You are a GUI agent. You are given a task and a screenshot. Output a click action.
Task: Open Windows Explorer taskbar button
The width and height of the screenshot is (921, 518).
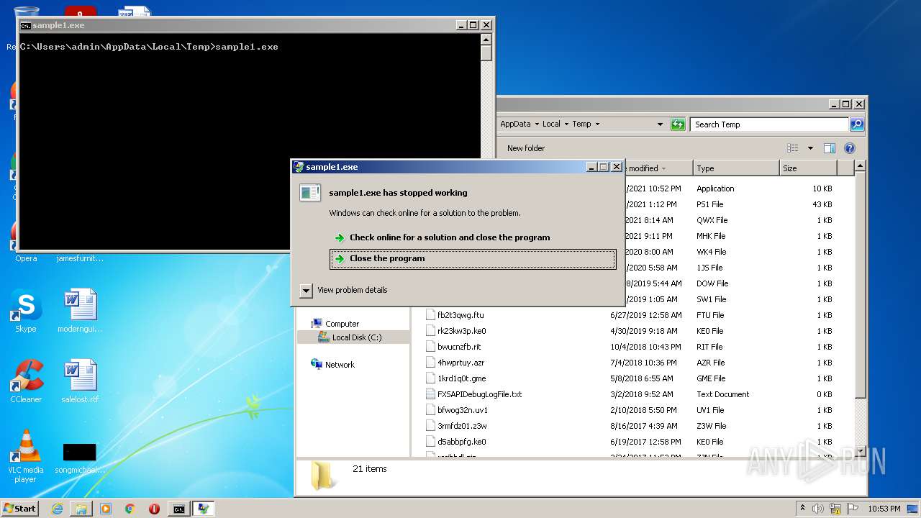pyautogui.click(x=81, y=509)
